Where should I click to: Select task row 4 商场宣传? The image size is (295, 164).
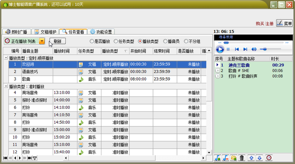pos(107,93)
